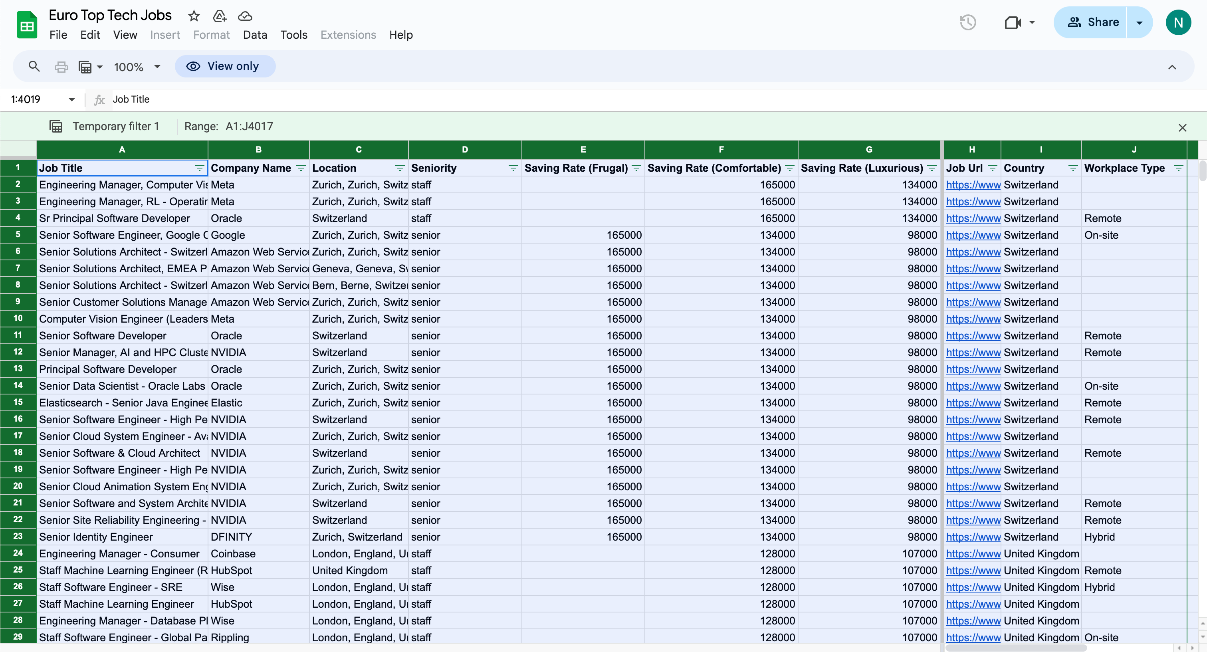The height and width of the screenshot is (652, 1207).
Task: Click the search magnifier in toolbar
Action: tap(34, 66)
